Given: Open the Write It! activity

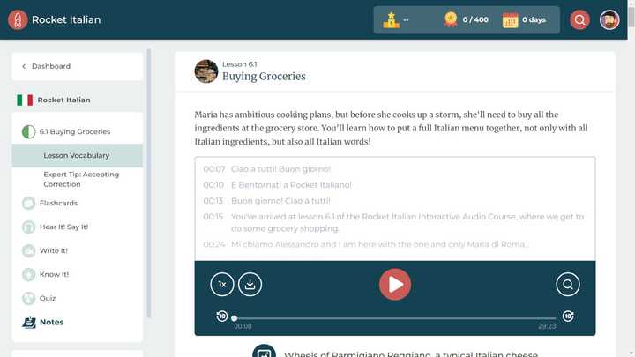Looking at the screenshot, I should (54, 251).
